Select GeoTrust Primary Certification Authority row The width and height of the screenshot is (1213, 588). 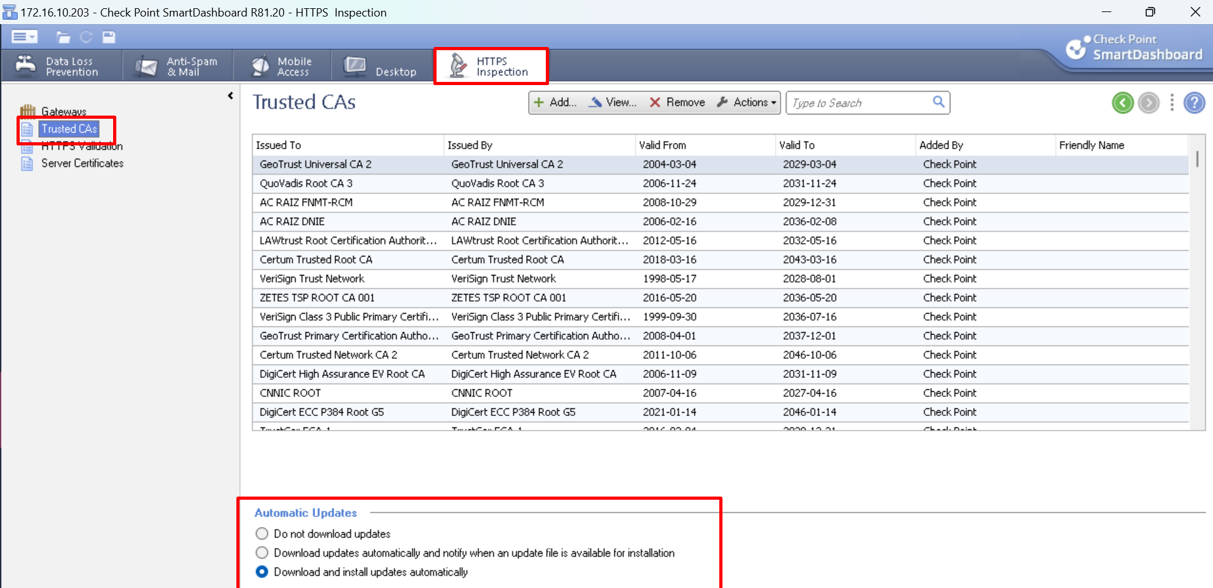721,336
